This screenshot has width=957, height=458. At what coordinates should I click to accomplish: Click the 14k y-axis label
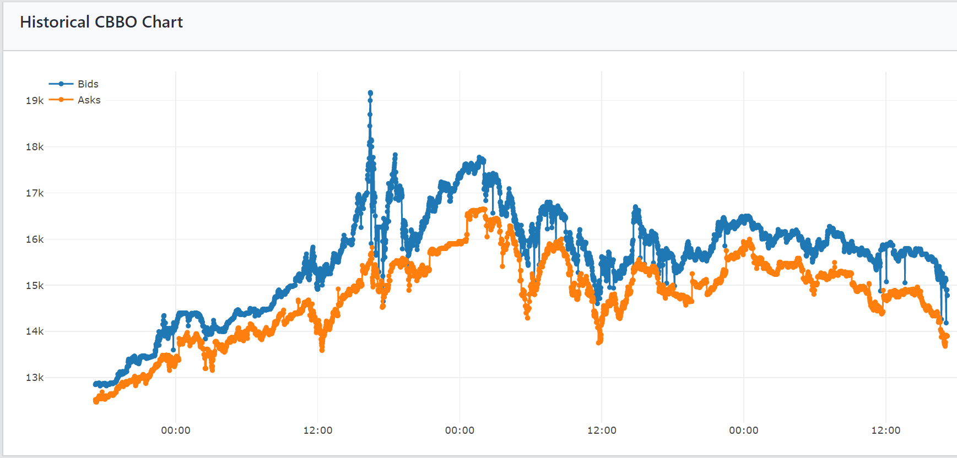coord(35,331)
